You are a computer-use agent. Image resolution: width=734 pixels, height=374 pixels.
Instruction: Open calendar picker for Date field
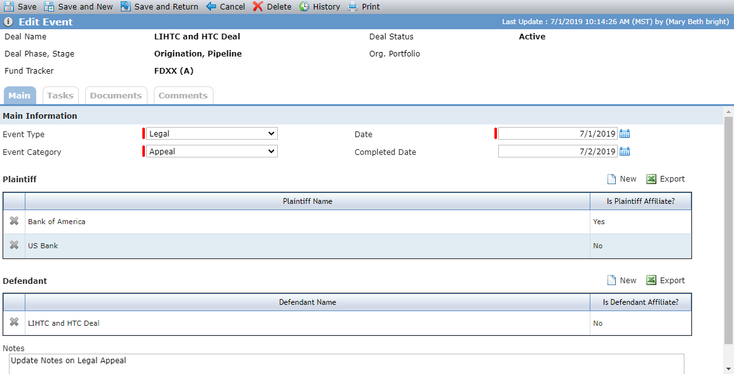pyautogui.click(x=625, y=134)
